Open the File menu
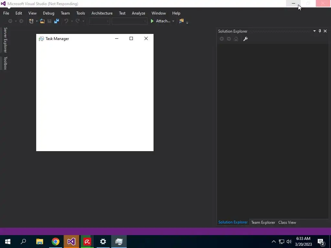 click(x=6, y=13)
